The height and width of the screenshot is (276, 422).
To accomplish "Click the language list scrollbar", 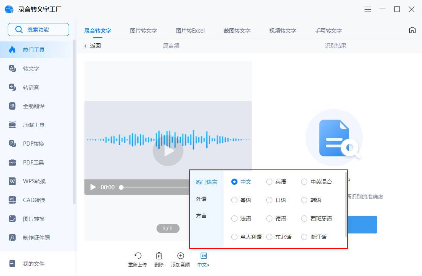I will (346, 204).
